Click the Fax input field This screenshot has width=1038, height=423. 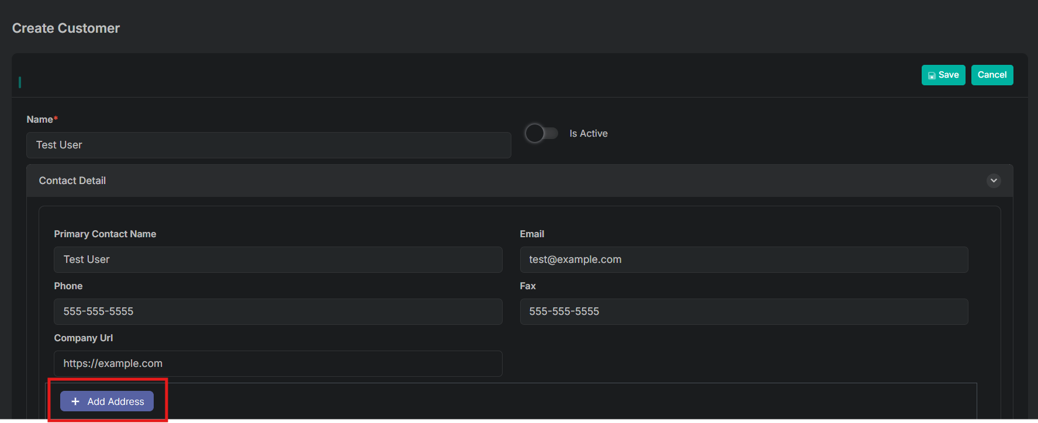pyautogui.click(x=744, y=311)
